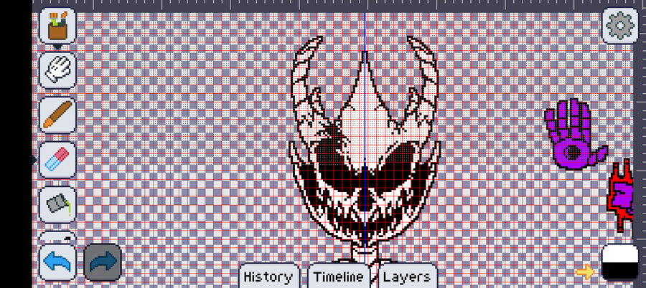Click the orange swap-color arrow
646x288 pixels.
[585, 272]
